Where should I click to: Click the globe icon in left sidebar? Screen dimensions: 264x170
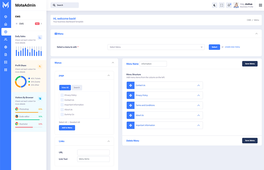(6, 47)
